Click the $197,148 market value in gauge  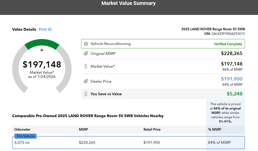point(42,64)
